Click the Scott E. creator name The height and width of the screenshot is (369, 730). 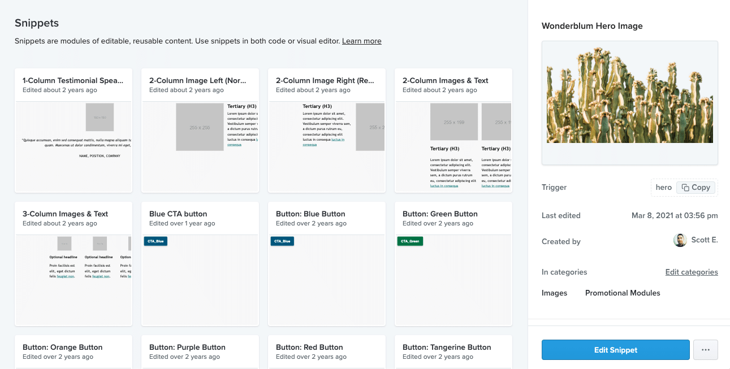pos(705,240)
